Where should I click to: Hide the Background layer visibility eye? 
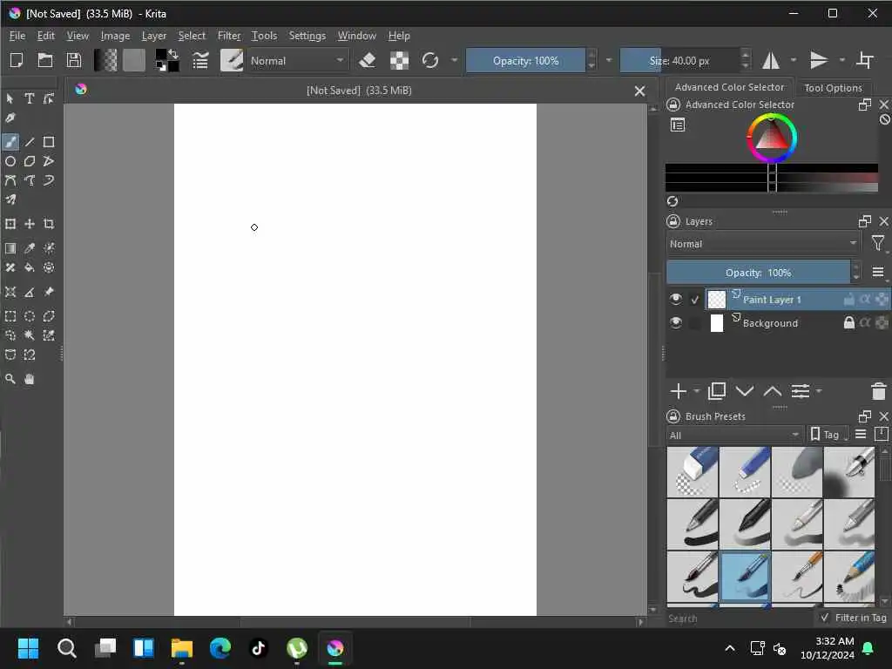[x=676, y=323]
